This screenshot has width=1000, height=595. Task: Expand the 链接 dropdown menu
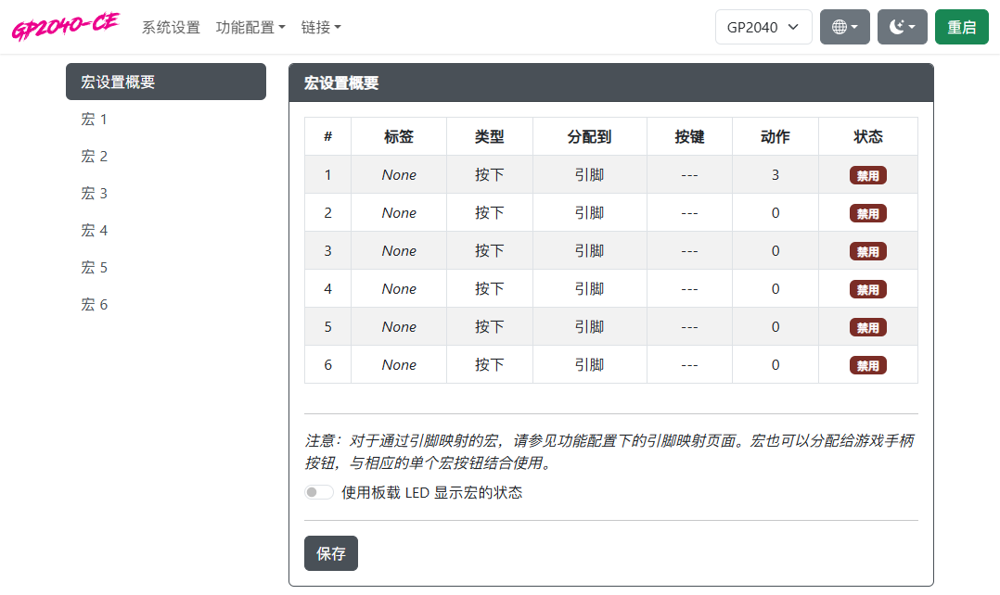pyautogui.click(x=319, y=27)
